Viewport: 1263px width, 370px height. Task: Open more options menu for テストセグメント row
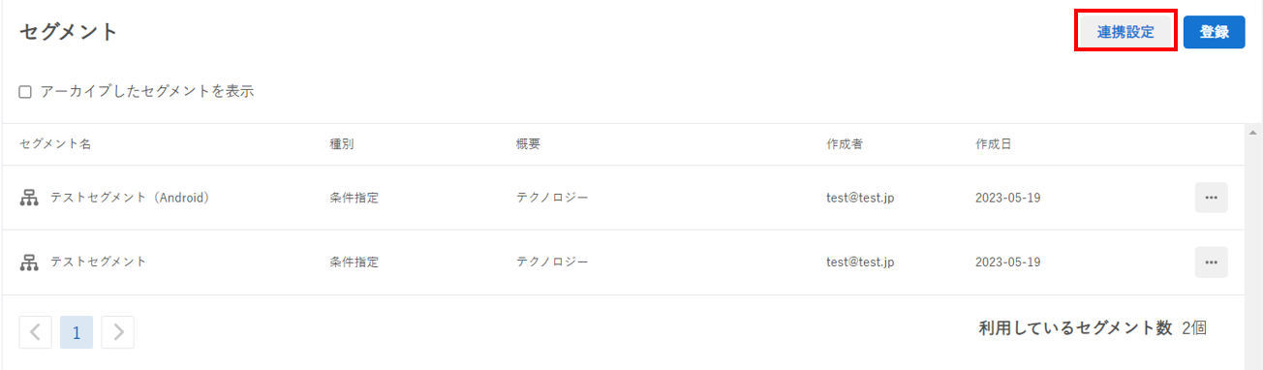(1211, 262)
